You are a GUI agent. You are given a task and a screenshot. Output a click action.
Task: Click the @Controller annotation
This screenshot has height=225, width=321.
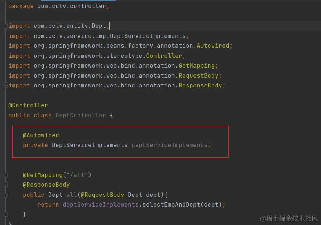(x=28, y=105)
